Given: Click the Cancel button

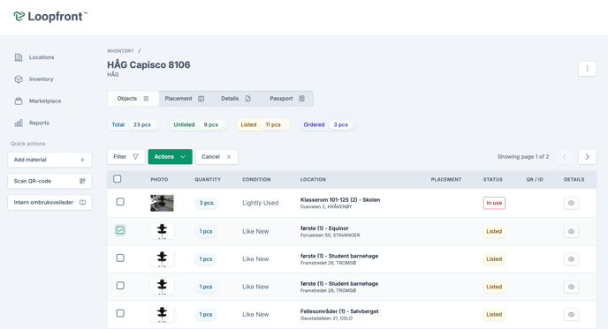Looking at the screenshot, I should coord(217,157).
